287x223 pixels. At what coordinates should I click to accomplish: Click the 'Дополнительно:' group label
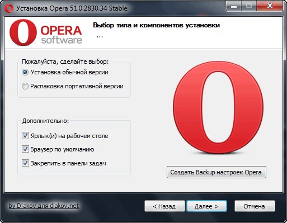45,121
